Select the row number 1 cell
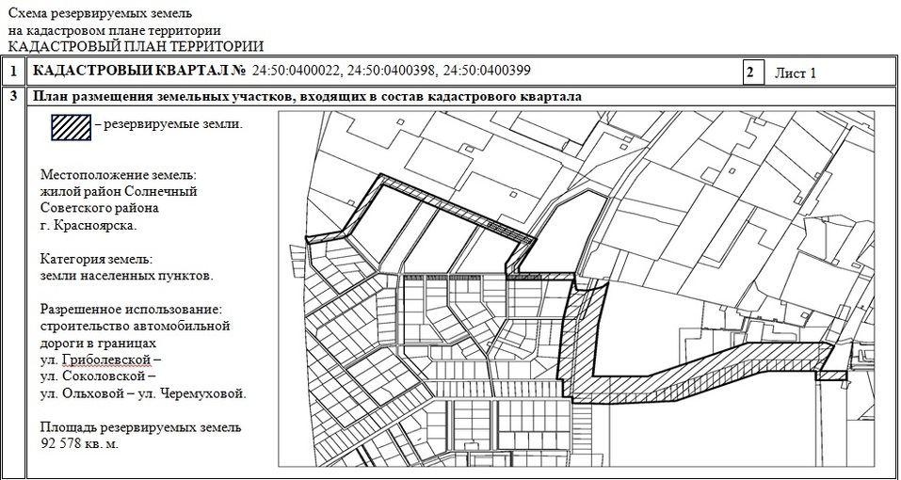The width and height of the screenshot is (901, 480). pyautogui.click(x=13, y=72)
